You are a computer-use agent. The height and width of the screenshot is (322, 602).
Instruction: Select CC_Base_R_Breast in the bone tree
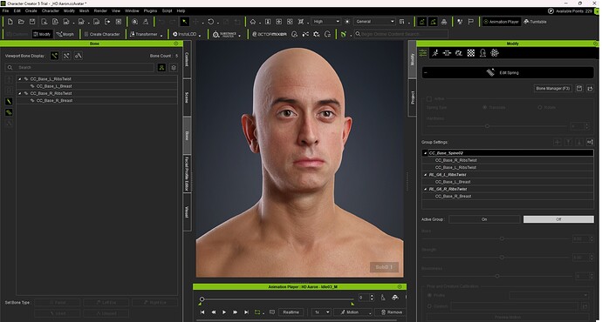(x=54, y=101)
